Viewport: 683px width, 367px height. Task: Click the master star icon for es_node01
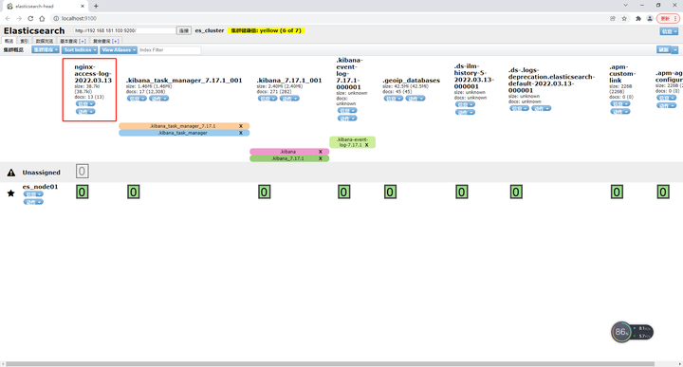(10, 193)
